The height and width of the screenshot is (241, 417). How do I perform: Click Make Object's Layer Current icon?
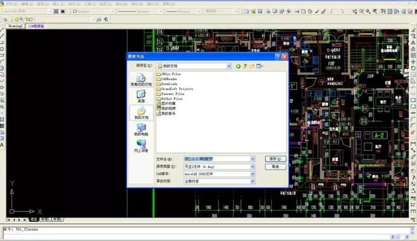99,19
